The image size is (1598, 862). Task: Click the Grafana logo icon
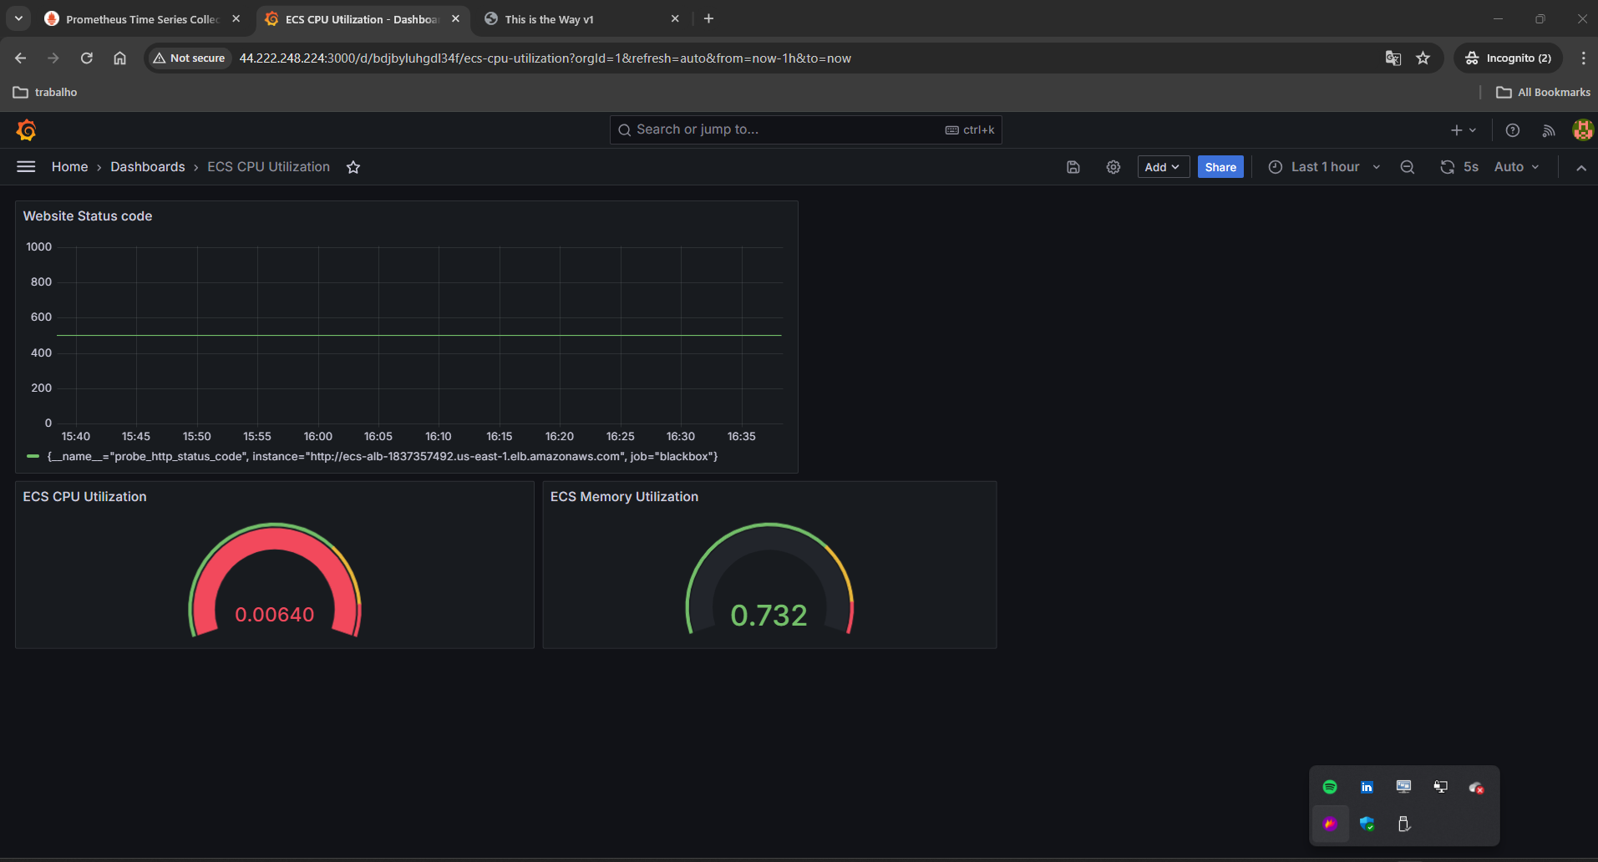(x=26, y=130)
